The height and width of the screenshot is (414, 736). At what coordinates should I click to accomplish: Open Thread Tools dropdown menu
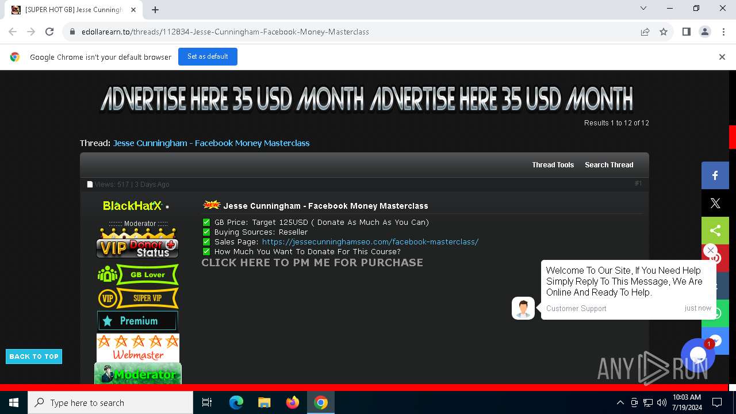(553, 164)
